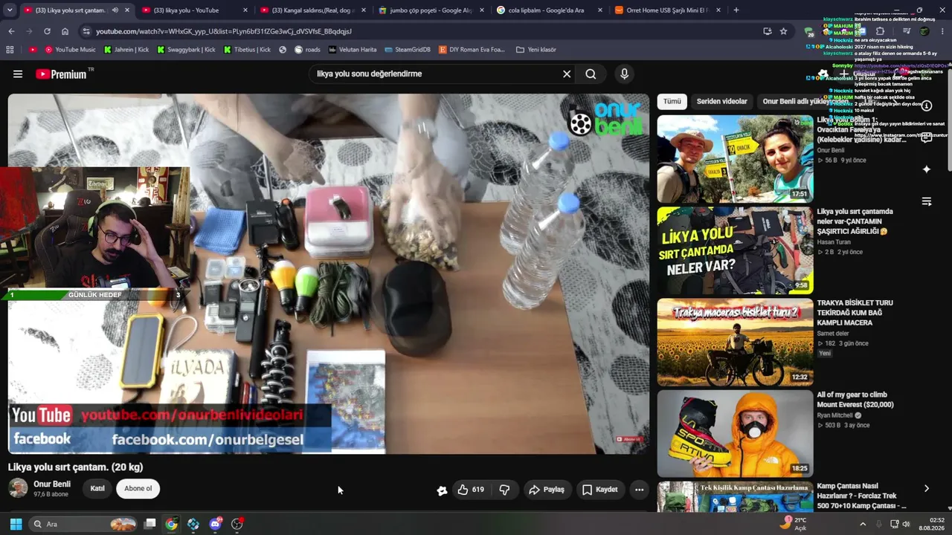Dislike the Likya yolu video
Screen dimensions: 952x535
click(x=504, y=490)
